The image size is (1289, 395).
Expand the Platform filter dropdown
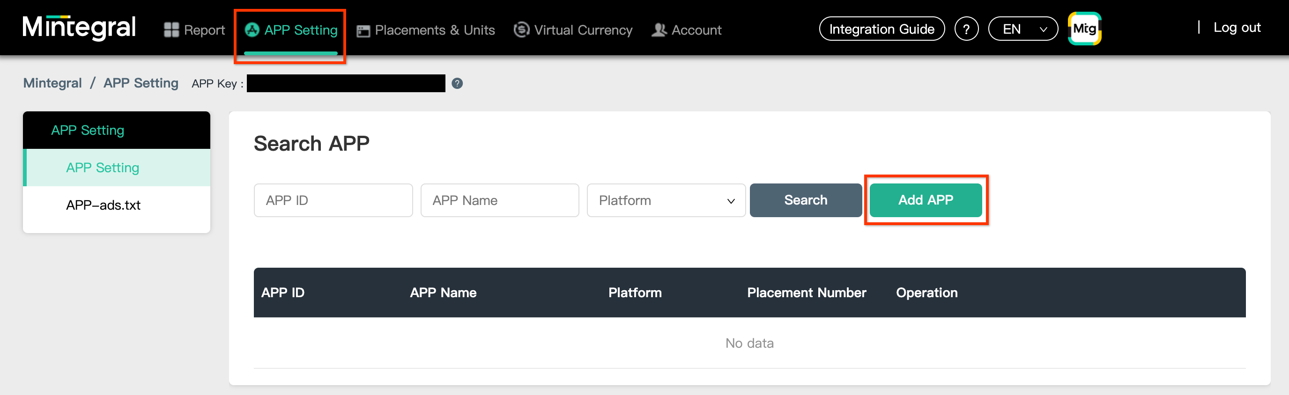666,200
